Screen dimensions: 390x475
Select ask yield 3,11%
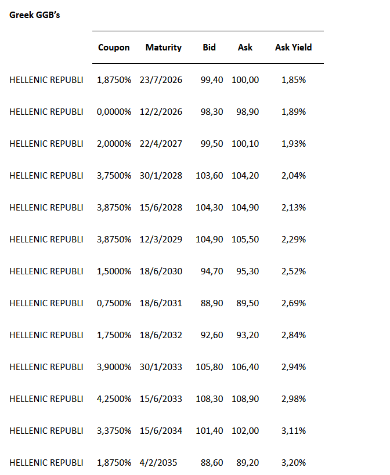pos(293,430)
